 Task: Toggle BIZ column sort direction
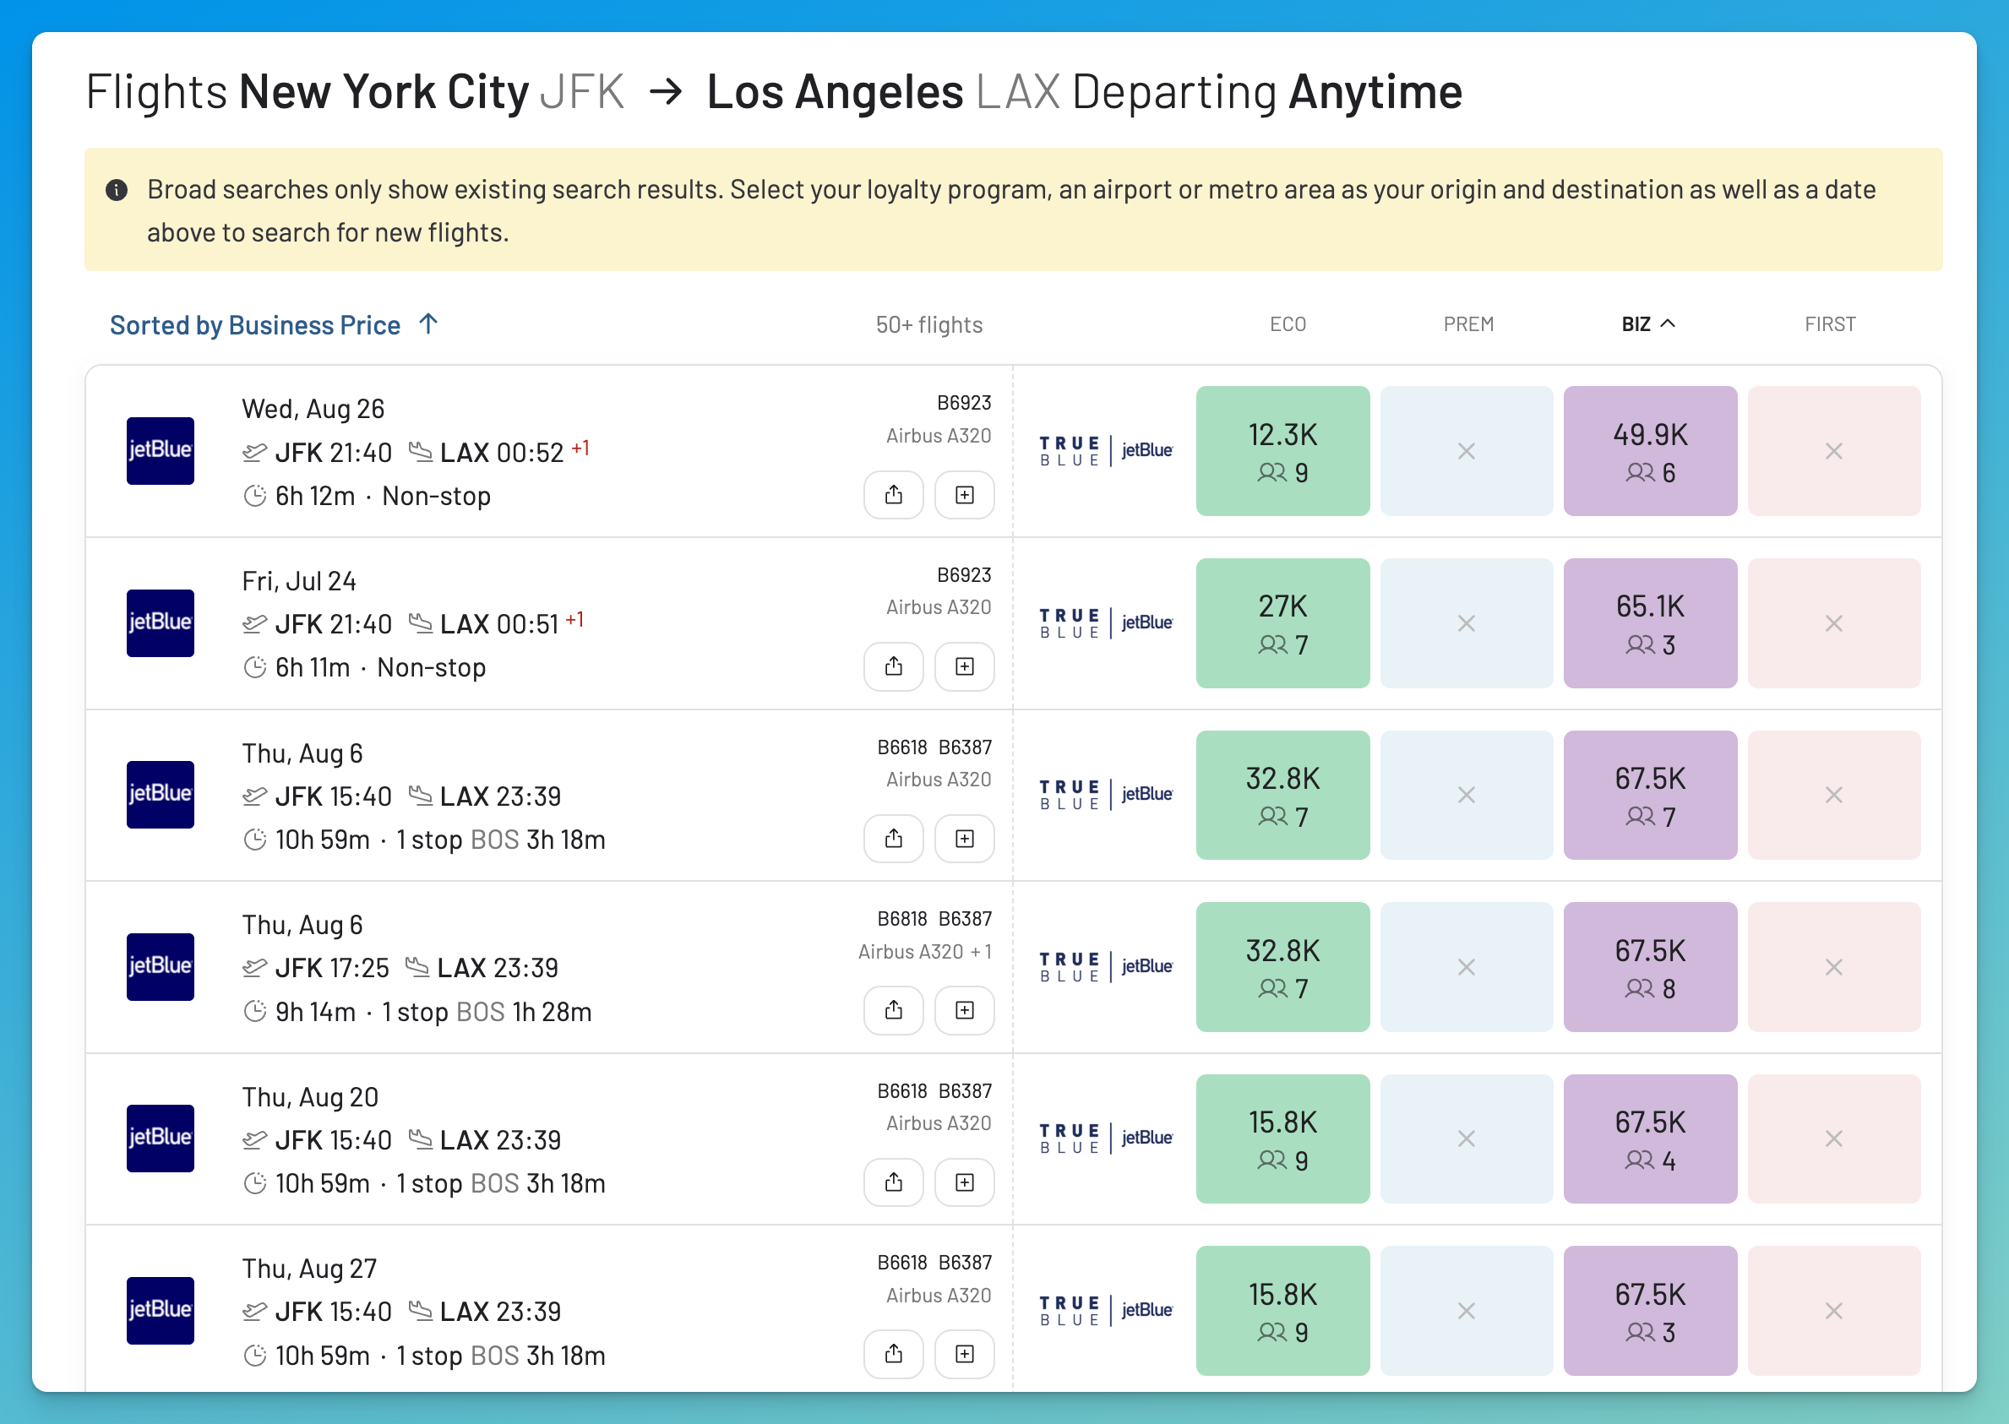(1647, 324)
